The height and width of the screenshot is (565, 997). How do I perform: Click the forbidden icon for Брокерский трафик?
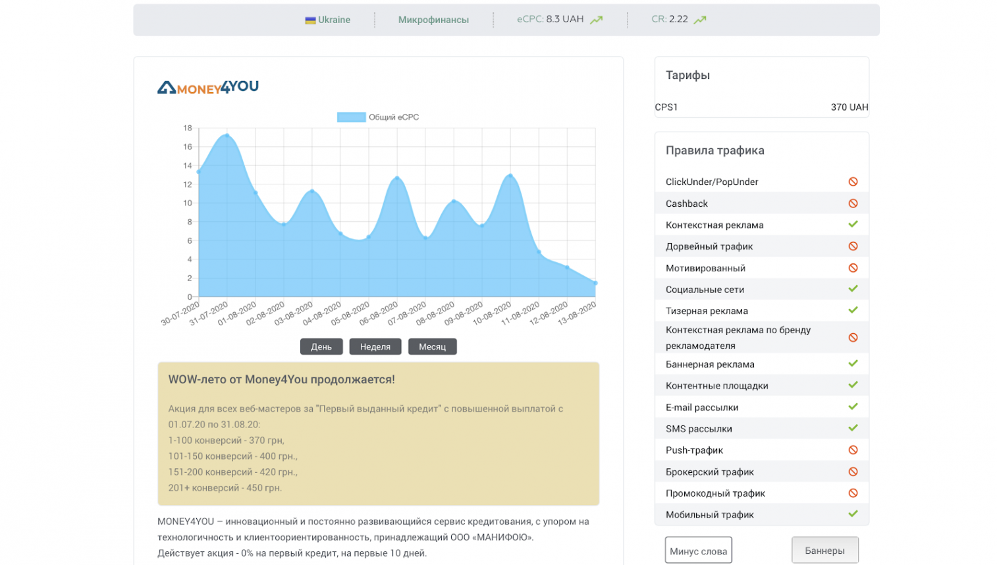point(853,471)
